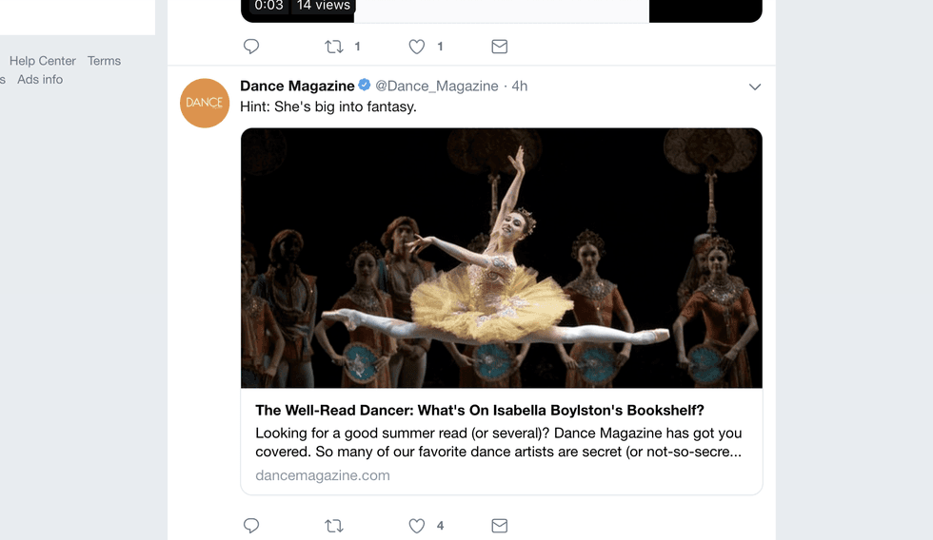933x540 pixels.
Task: Open the Ads info footer link
Action: coord(40,79)
